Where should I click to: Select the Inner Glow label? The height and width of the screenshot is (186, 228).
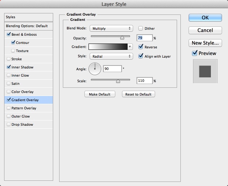coord(20,76)
